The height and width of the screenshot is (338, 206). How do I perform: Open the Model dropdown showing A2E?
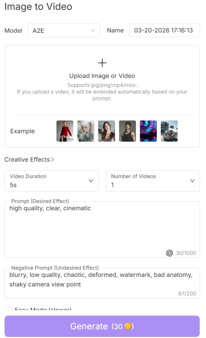(63, 30)
